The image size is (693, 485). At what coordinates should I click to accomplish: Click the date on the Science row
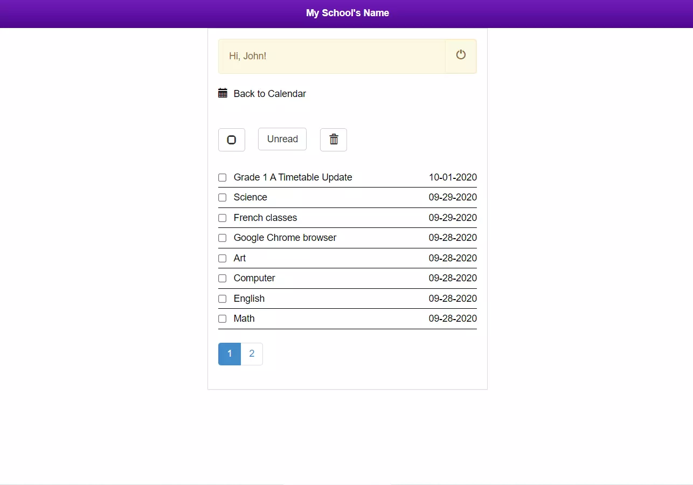[x=453, y=197]
